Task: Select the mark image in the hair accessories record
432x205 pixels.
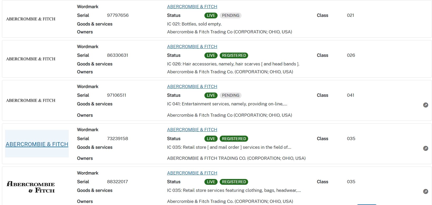Action: (31, 59)
